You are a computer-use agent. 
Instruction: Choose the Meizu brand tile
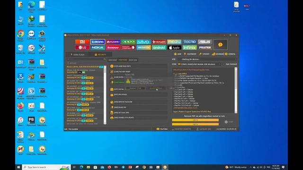174,42
